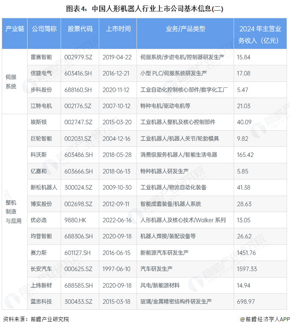The image size is (290, 328).
Task: Click company name 江特电机
Action: (41, 106)
